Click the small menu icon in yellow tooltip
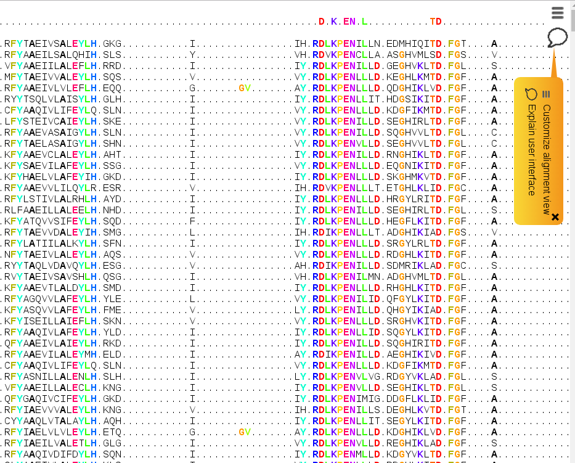 point(546,94)
